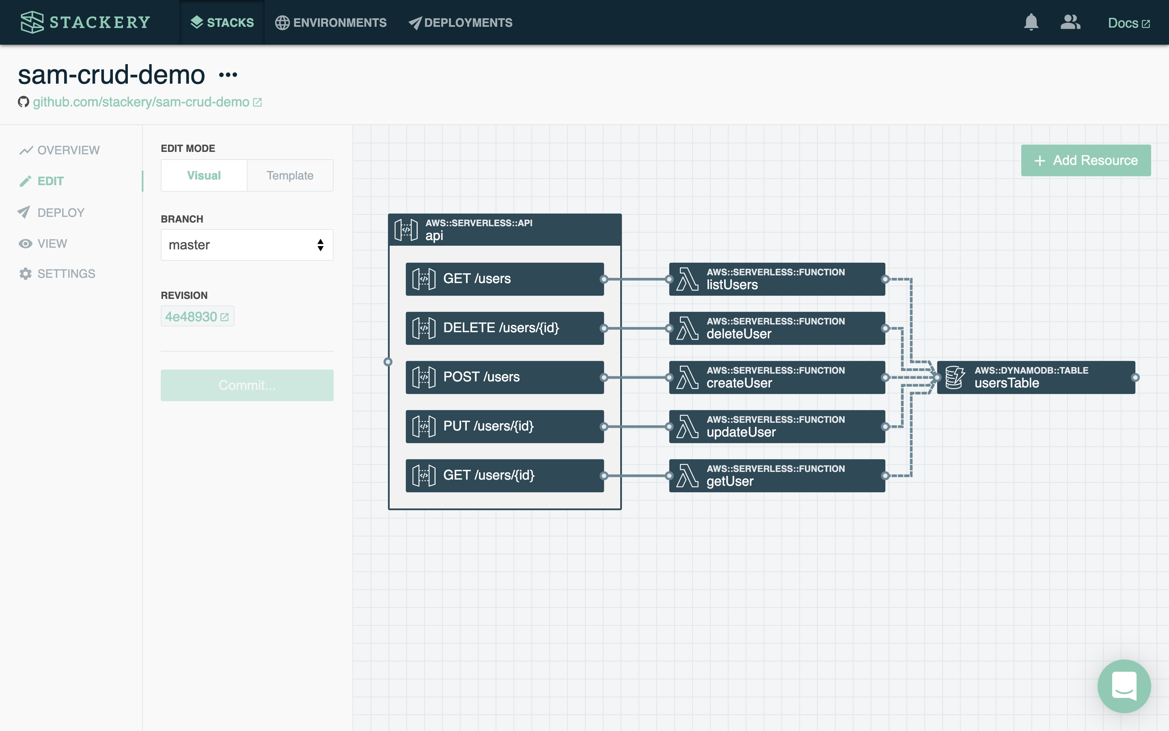Select the listUsers function node
This screenshot has height=731, width=1169.
tap(777, 279)
